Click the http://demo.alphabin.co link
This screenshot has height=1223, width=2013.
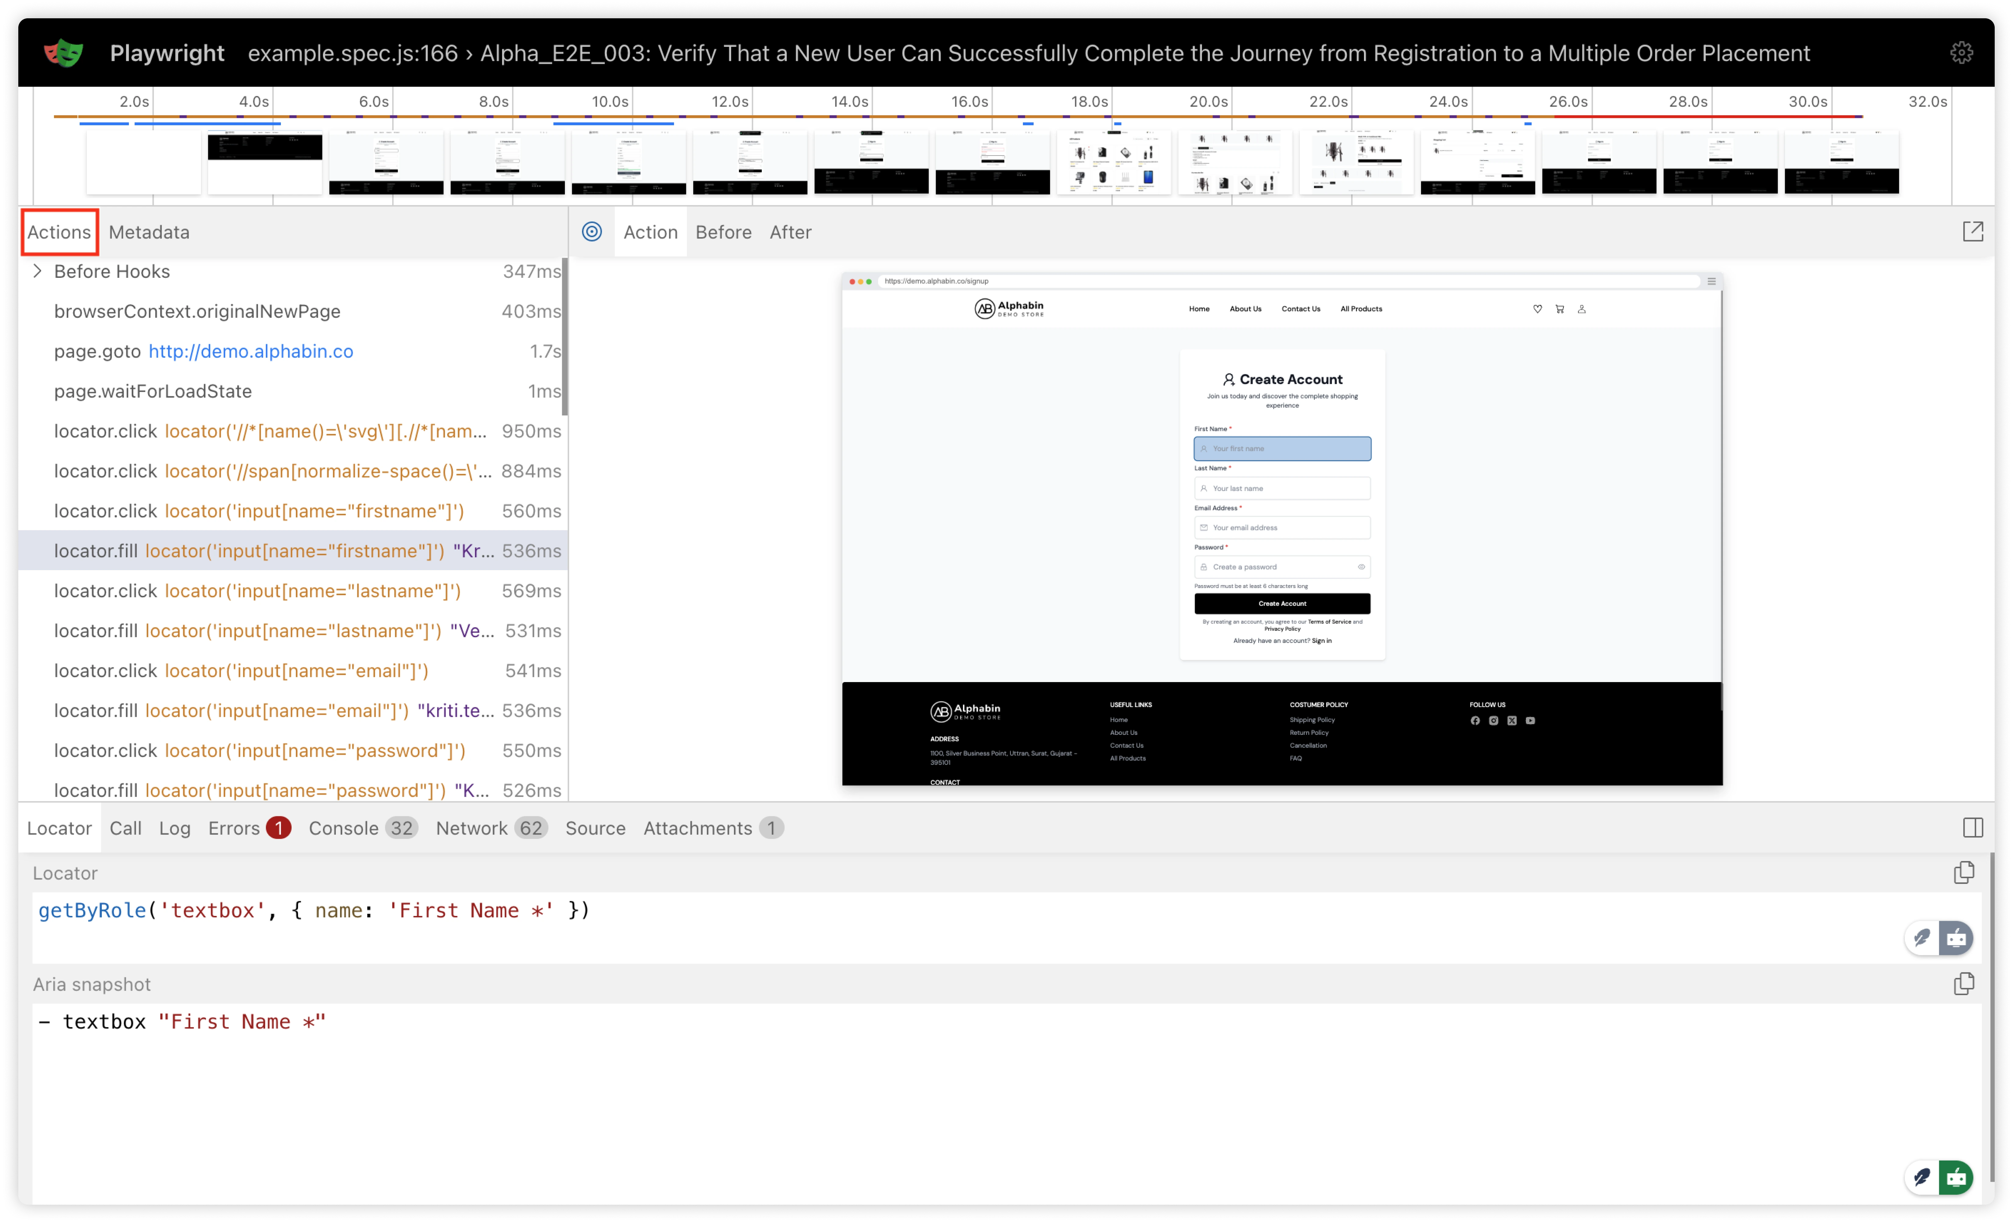251,351
